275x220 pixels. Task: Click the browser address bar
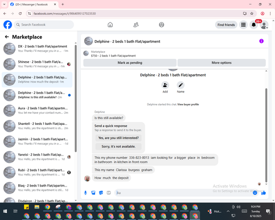click(x=136, y=14)
